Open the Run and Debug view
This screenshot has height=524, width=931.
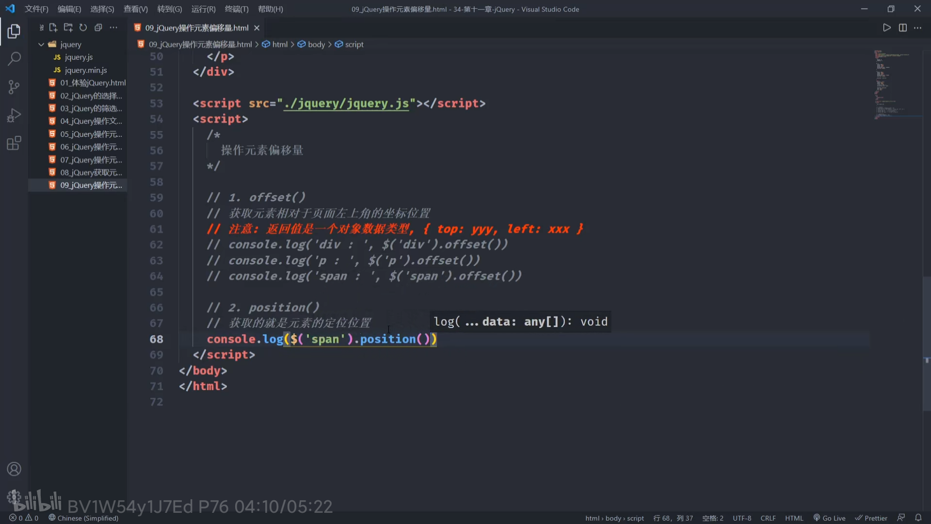pyautogui.click(x=14, y=115)
